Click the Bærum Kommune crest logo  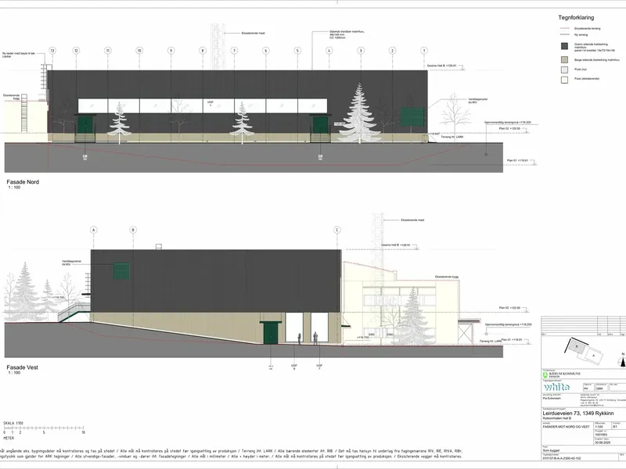pos(545,374)
